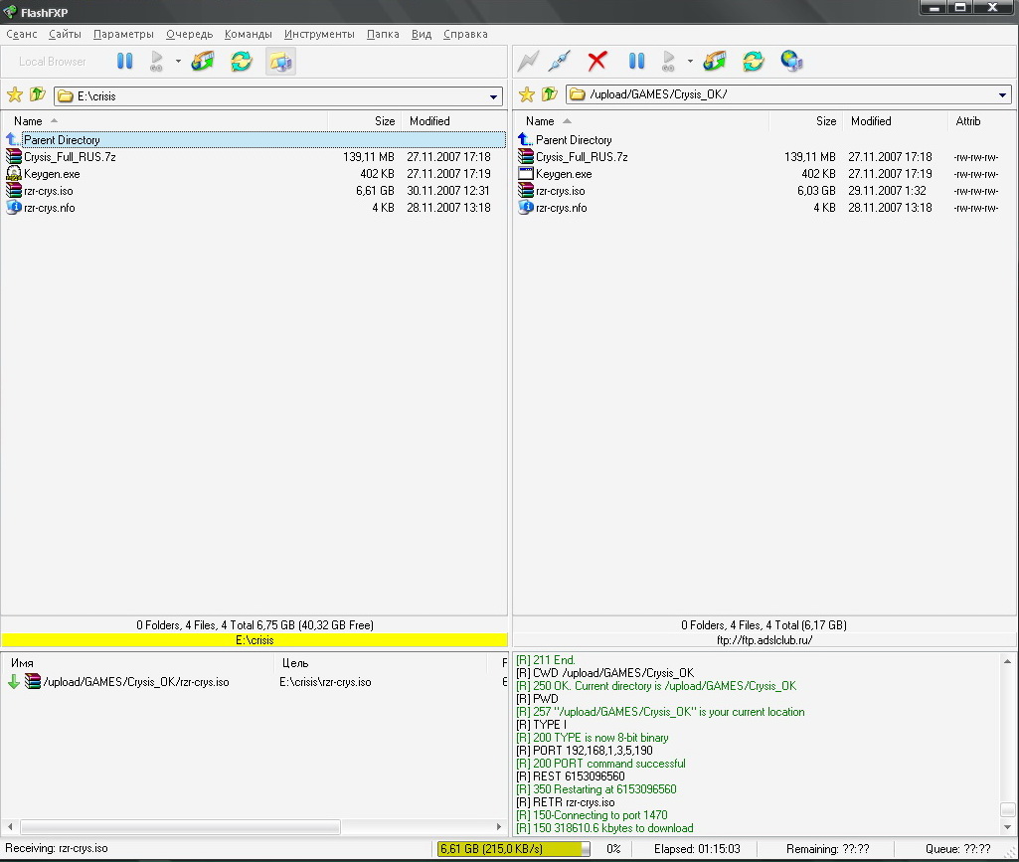
Task: Refresh the local E:\crisis file listing
Action: click(242, 61)
